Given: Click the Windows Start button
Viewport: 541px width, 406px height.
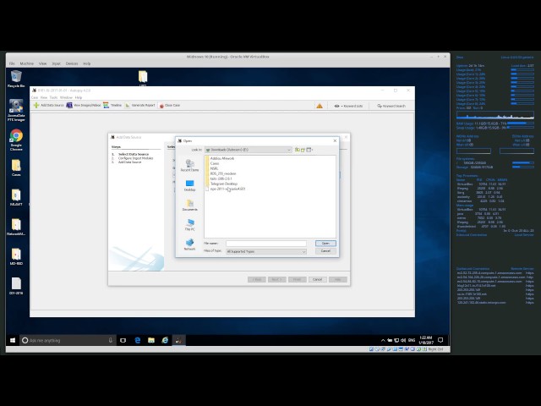Looking at the screenshot, I should point(13,340).
